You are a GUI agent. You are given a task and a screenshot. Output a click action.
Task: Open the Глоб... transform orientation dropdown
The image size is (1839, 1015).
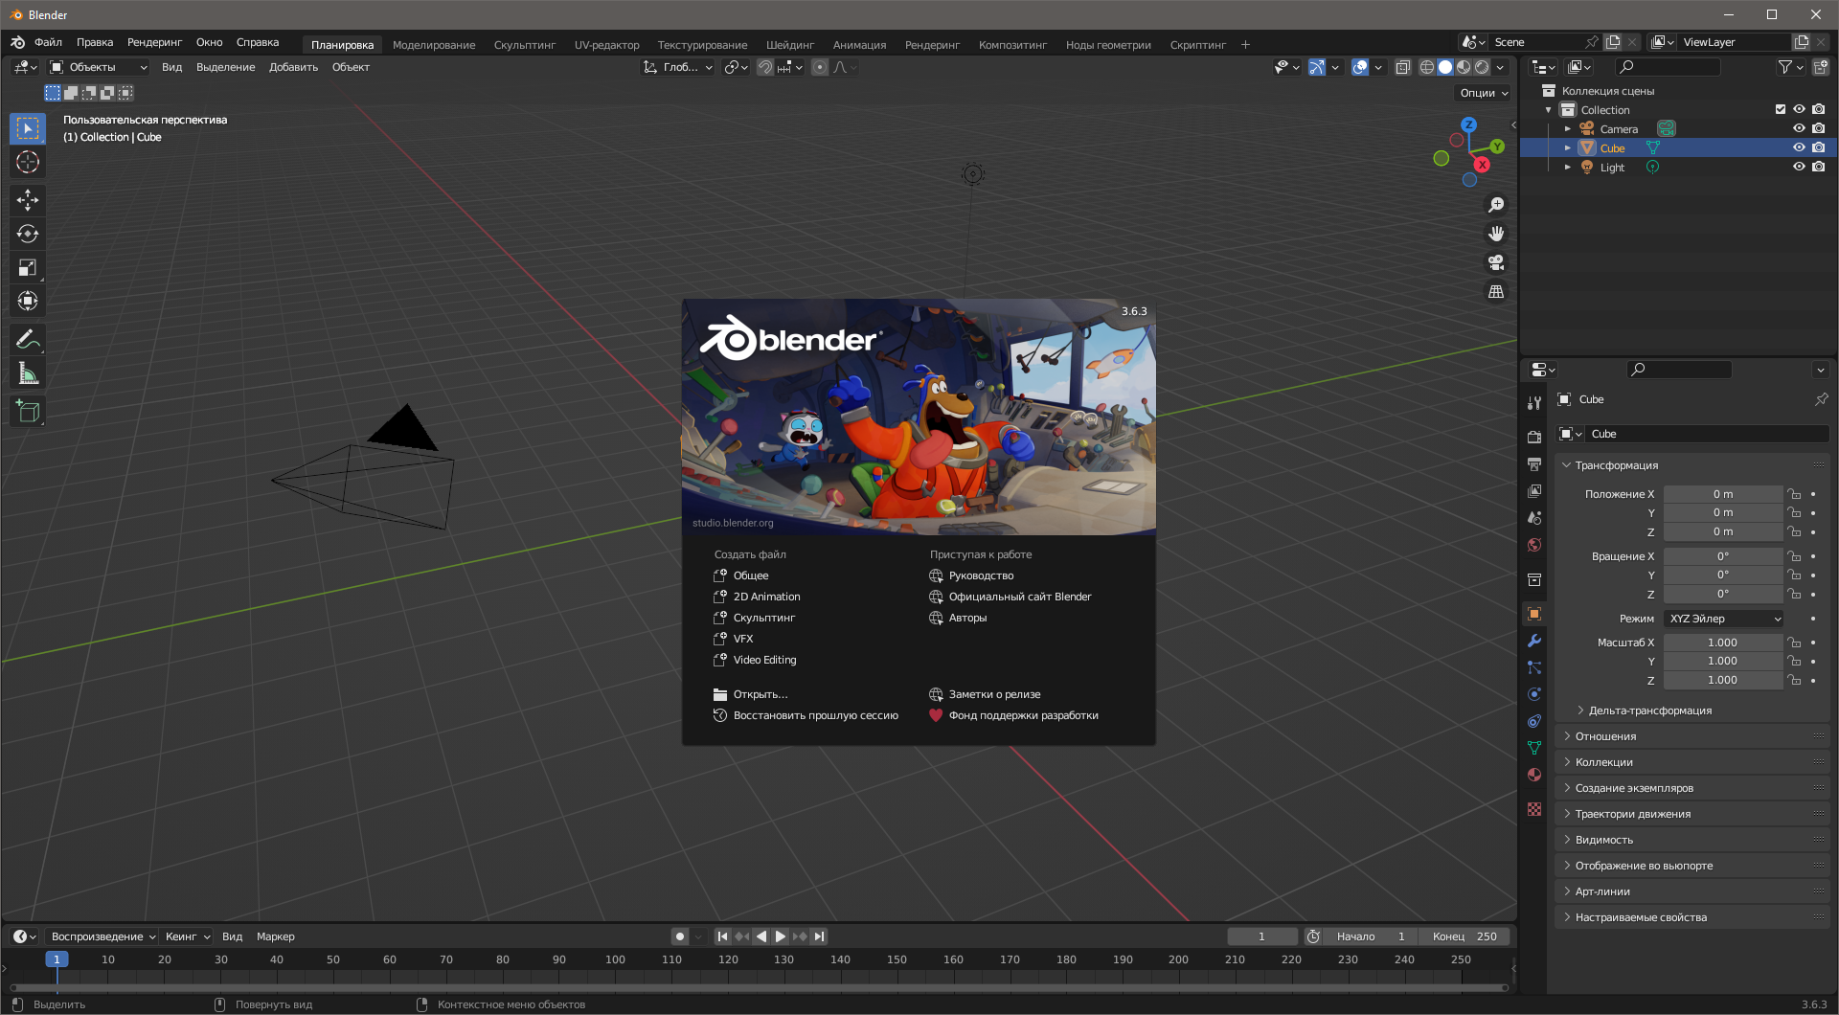coord(678,67)
